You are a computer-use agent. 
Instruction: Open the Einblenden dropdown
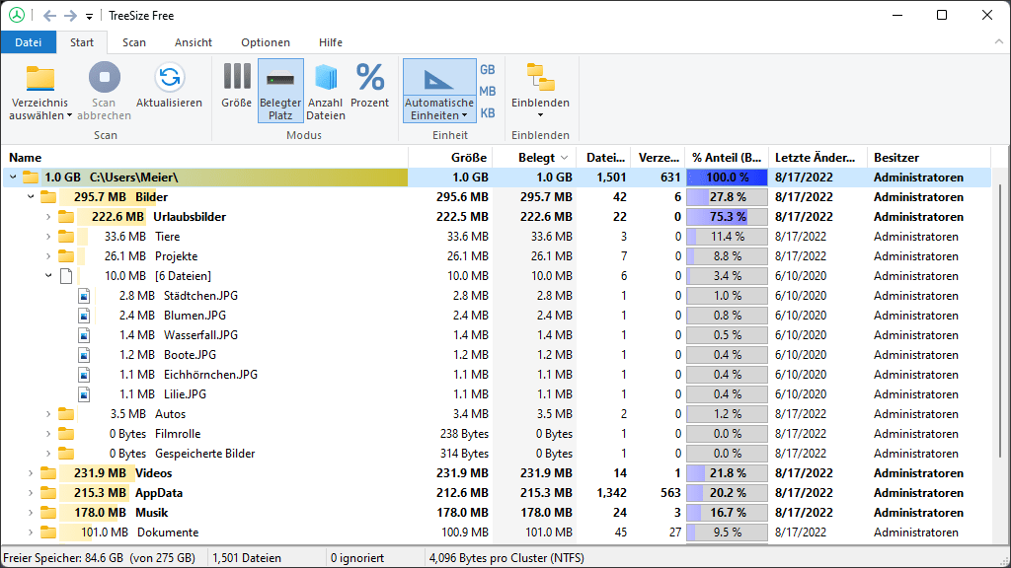[540, 91]
